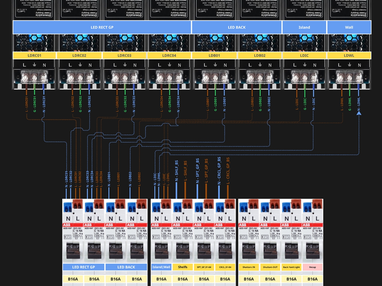Screen dimensions: 382x286
Task: Select the CRCL_01-04 breaker label
Action: point(225,267)
